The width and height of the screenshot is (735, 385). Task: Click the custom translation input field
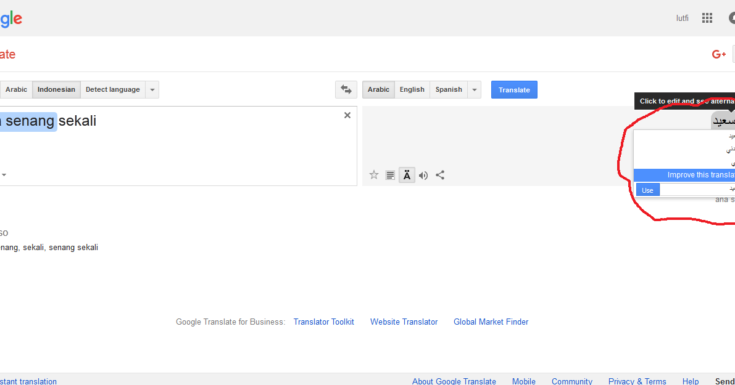697,190
